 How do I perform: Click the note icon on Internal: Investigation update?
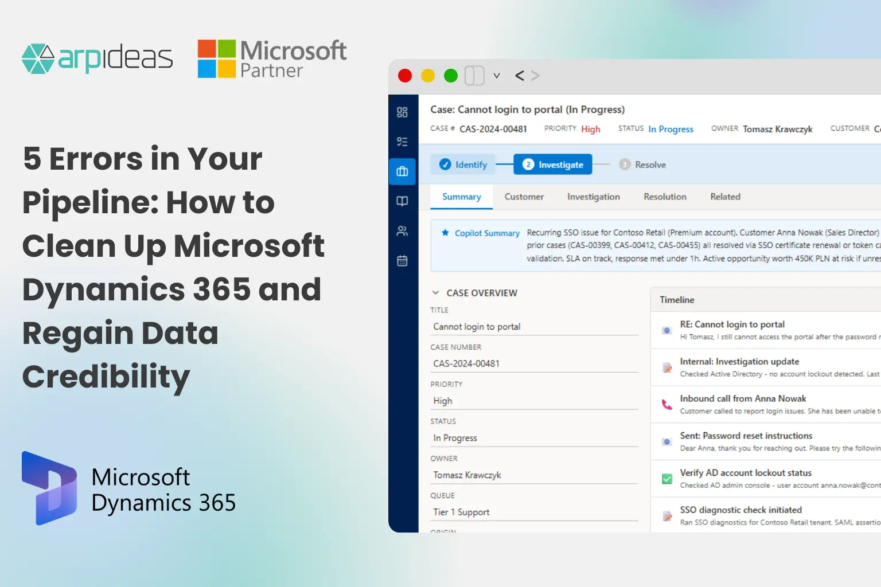(x=666, y=367)
